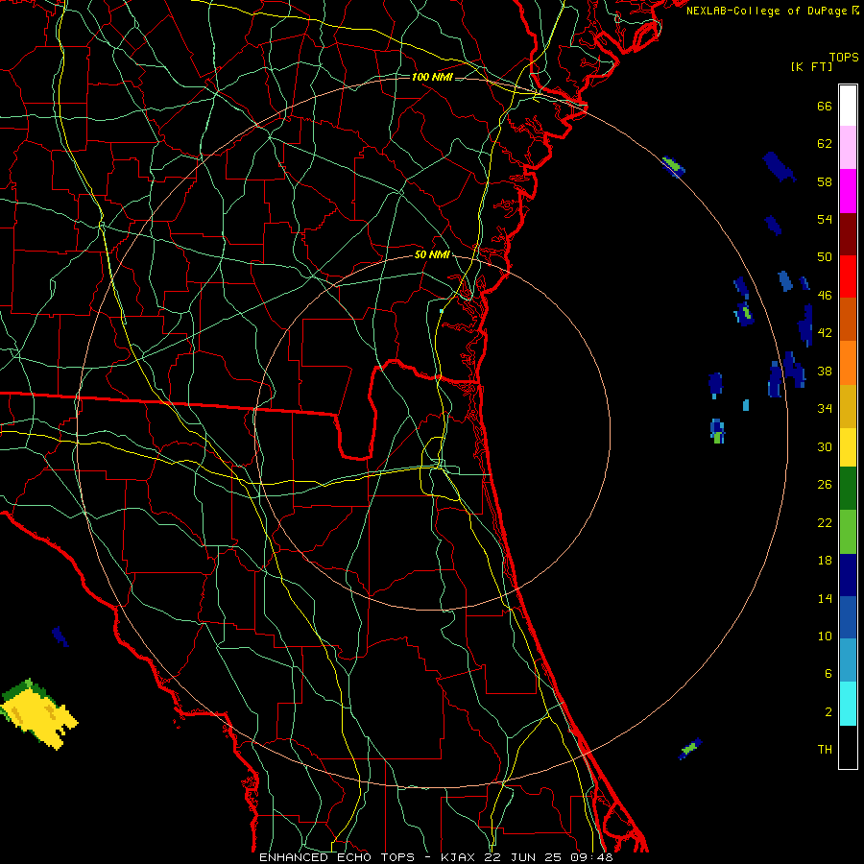Click the dark green 26 kft legend swatch
Image resolution: width=864 pixels, height=864 pixels.
[x=848, y=489]
